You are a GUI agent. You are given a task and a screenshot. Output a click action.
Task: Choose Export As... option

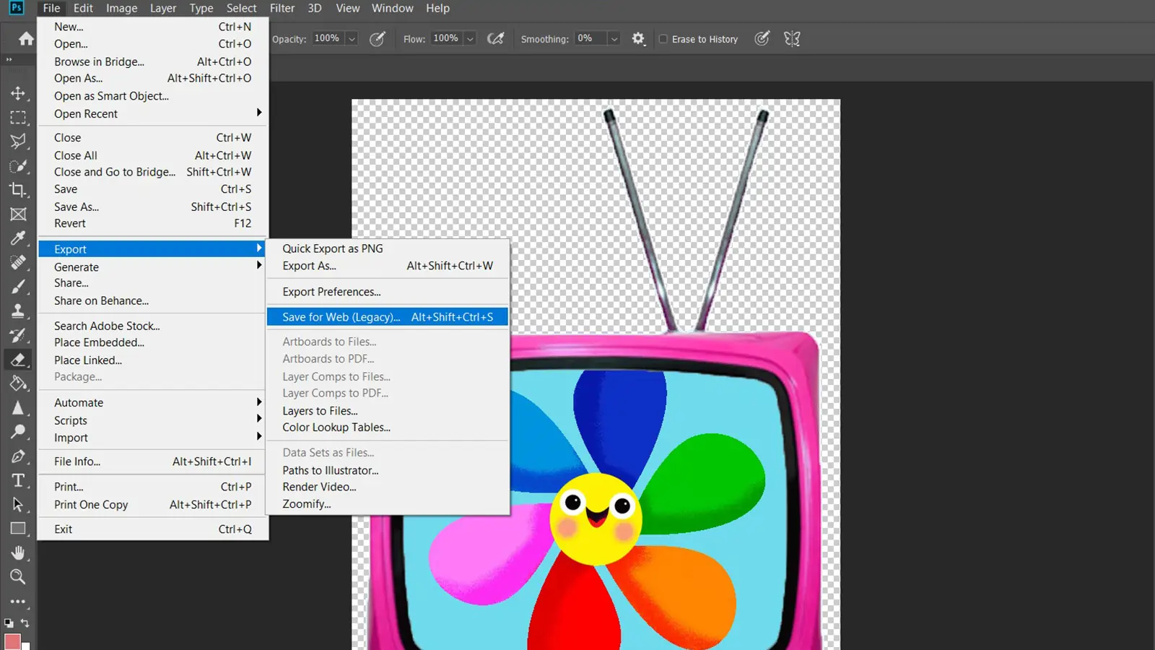[388, 266]
